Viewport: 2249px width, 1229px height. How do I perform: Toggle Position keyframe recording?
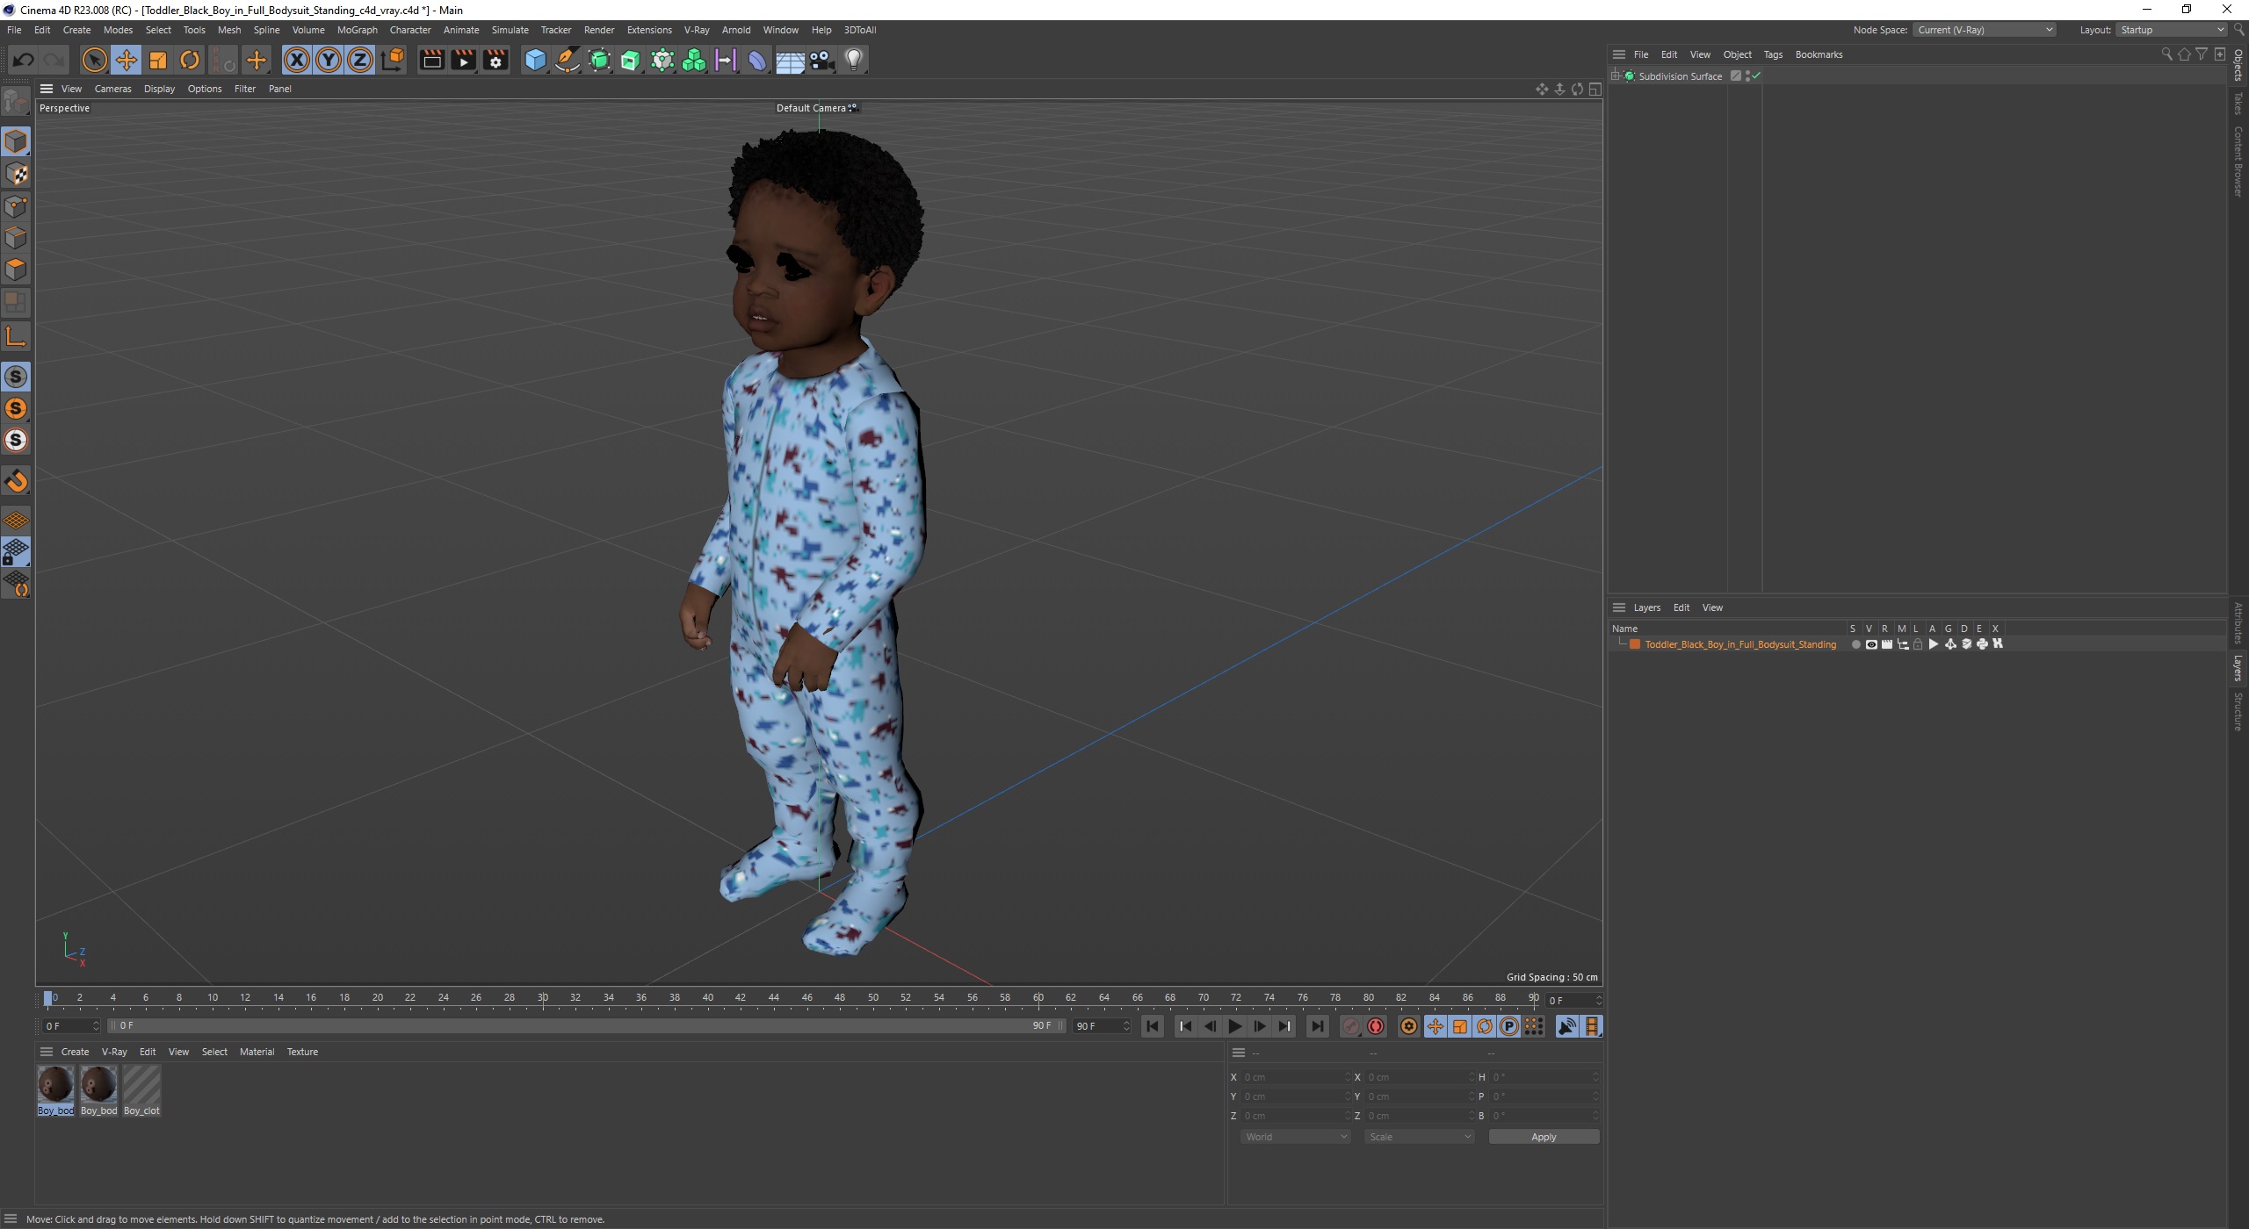(1435, 1026)
